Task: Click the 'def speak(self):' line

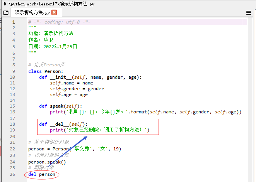Action: click(x=61, y=106)
